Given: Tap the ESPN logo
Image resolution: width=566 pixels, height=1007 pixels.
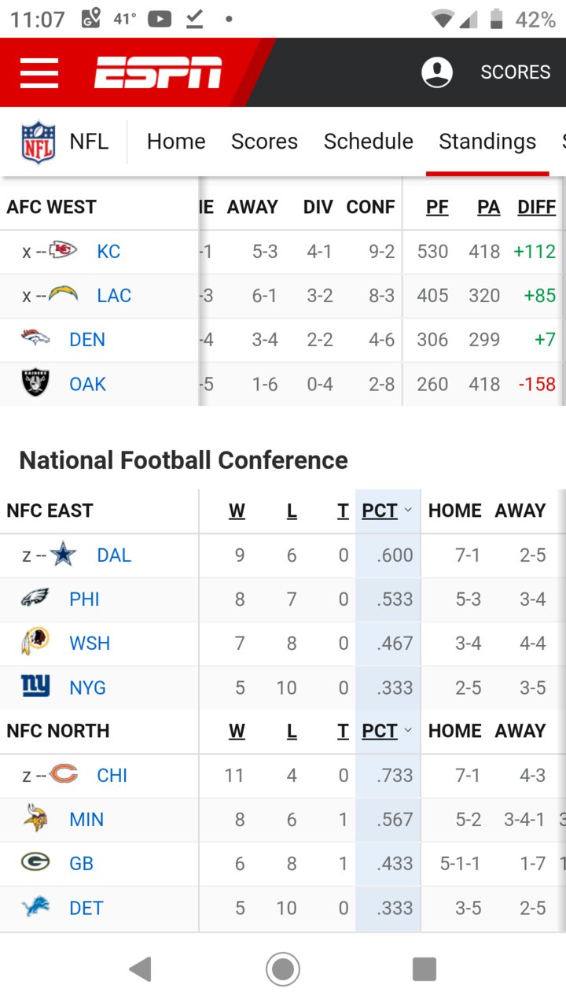Looking at the screenshot, I should click(158, 72).
